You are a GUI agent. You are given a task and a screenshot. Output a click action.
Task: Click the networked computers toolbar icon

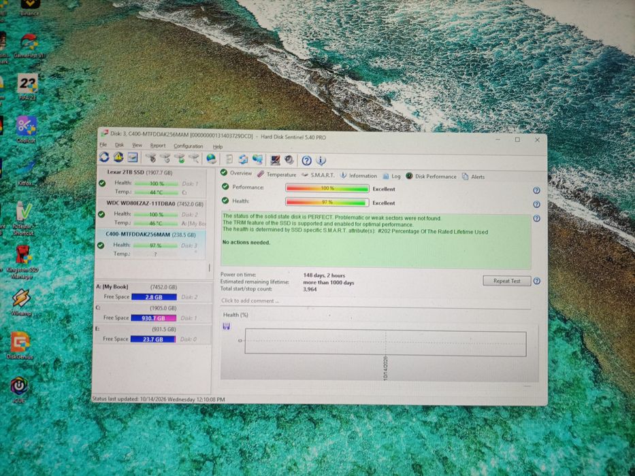tap(257, 160)
